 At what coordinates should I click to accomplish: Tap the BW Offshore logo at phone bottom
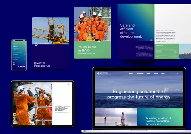[21, 66]
